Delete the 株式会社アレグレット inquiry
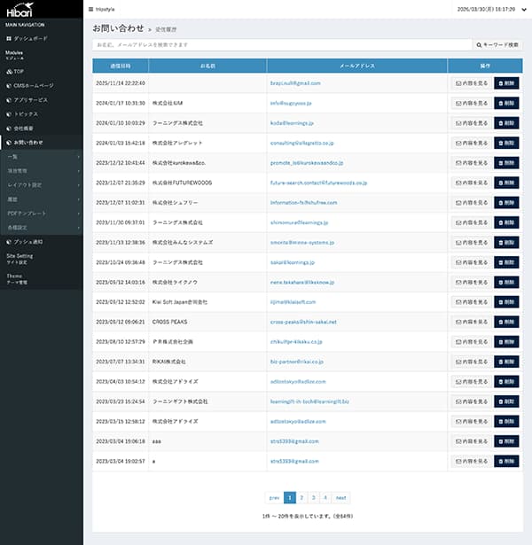 (x=506, y=143)
